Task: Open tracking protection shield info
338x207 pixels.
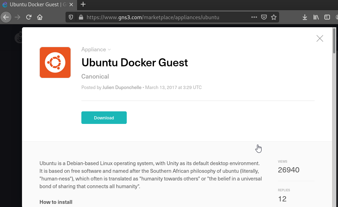Action: click(71, 17)
